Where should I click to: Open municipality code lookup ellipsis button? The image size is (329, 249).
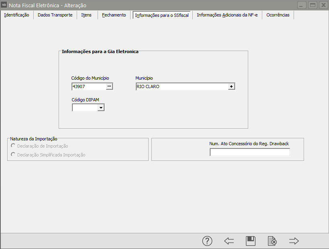(109, 86)
